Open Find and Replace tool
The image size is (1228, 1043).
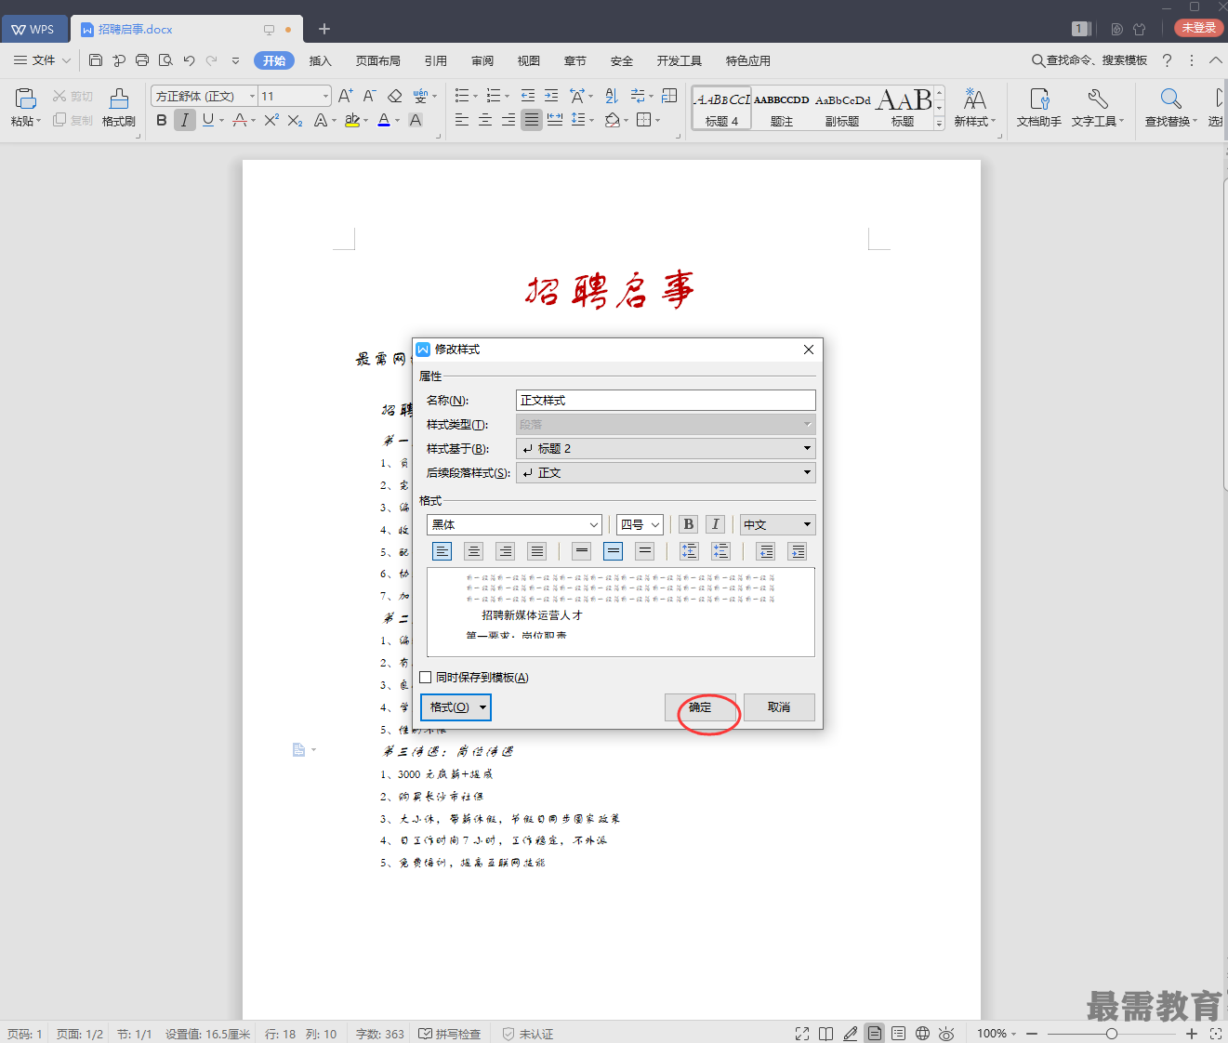coord(1170,108)
